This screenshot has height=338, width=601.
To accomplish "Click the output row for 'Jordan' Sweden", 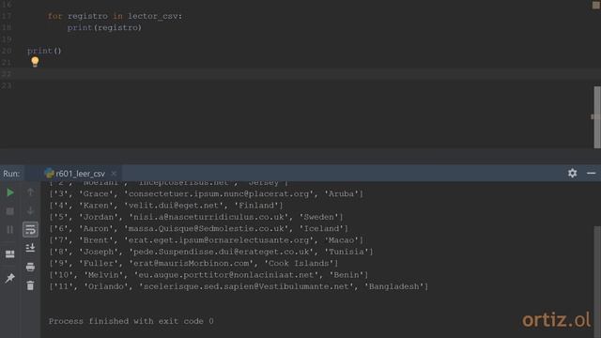I will click(196, 217).
